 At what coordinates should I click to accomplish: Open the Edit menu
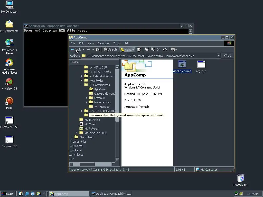[x=81, y=43]
